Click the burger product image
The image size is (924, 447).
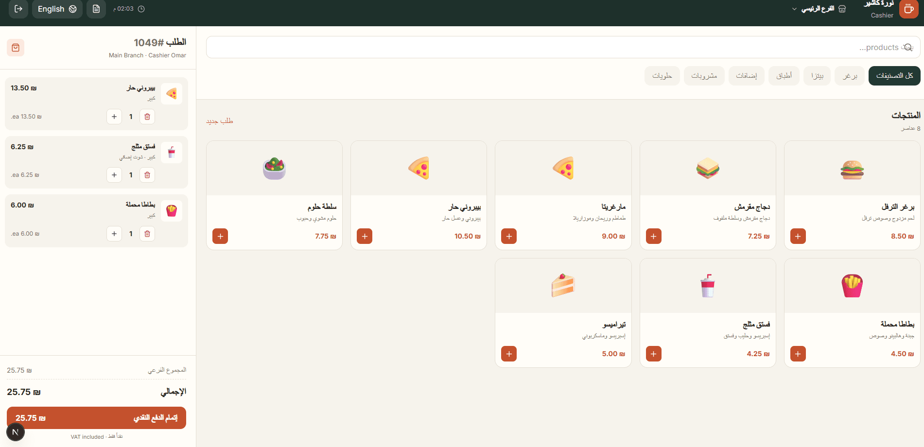tap(852, 169)
